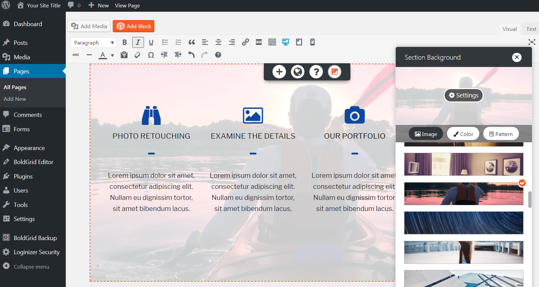Toggle italic formatting
The image size is (539, 287).
coord(138,42)
